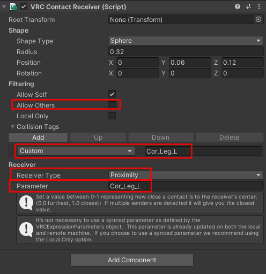This screenshot has width=266, height=274.
Task: Enable the Local Only checkbox
Action: pyautogui.click(x=112, y=116)
